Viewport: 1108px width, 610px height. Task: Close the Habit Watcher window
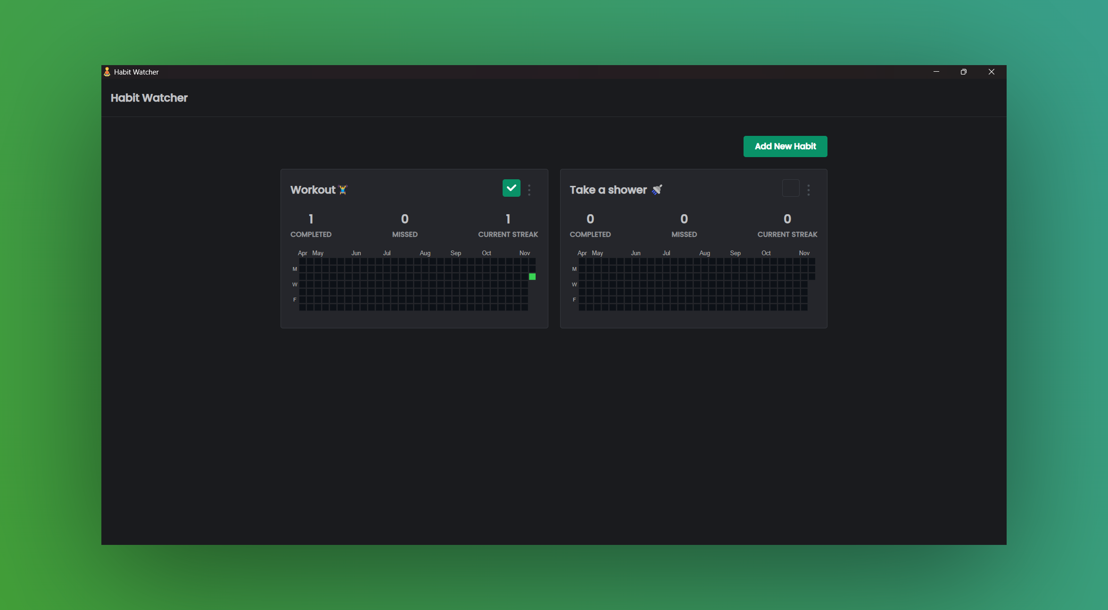[991, 72]
